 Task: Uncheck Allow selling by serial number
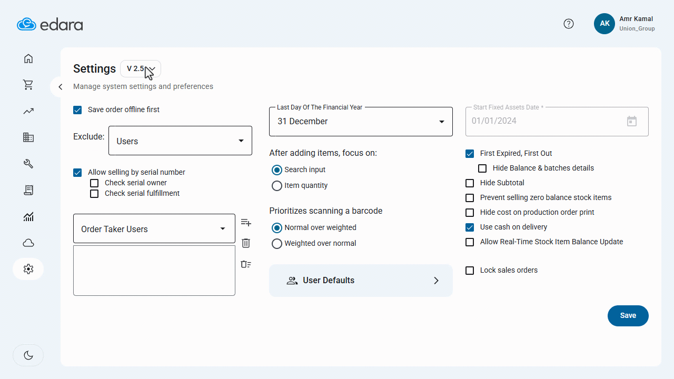coord(77,173)
